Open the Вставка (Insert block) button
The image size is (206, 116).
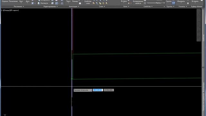pos(124,1)
